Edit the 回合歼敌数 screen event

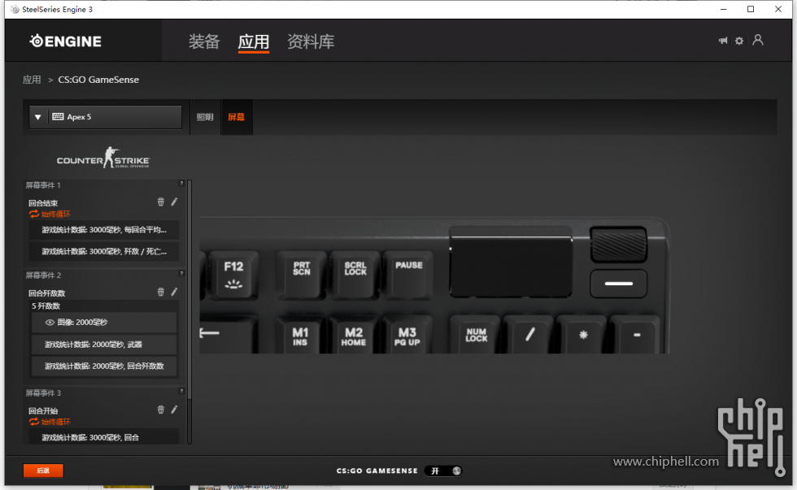tap(174, 292)
